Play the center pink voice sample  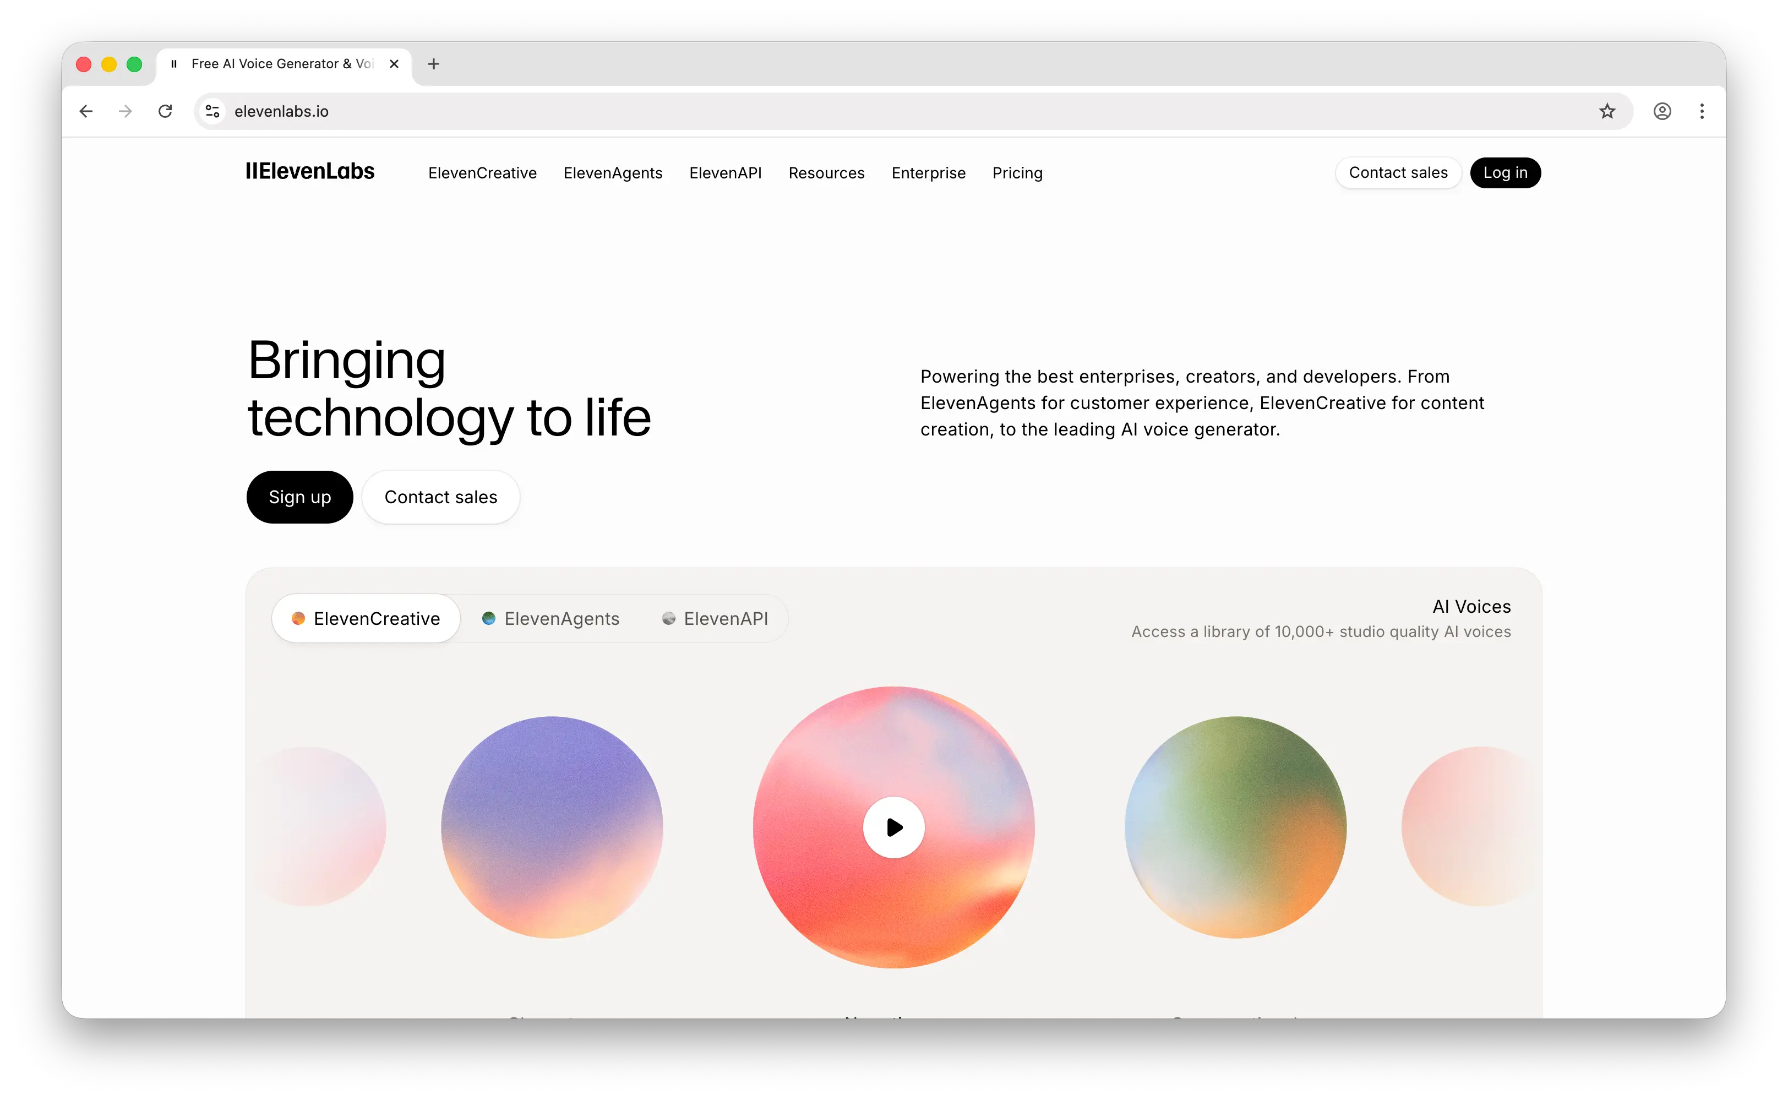[x=893, y=827]
